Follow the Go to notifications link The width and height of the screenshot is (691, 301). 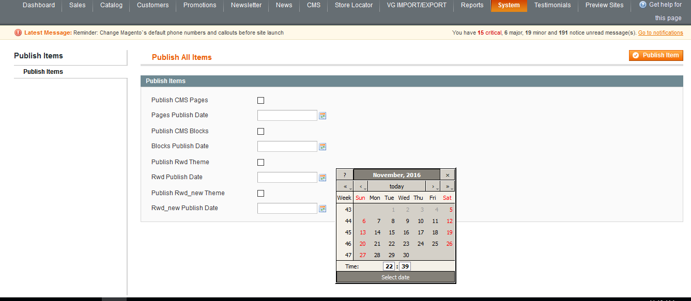pyautogui.click(x=661, y=33)
